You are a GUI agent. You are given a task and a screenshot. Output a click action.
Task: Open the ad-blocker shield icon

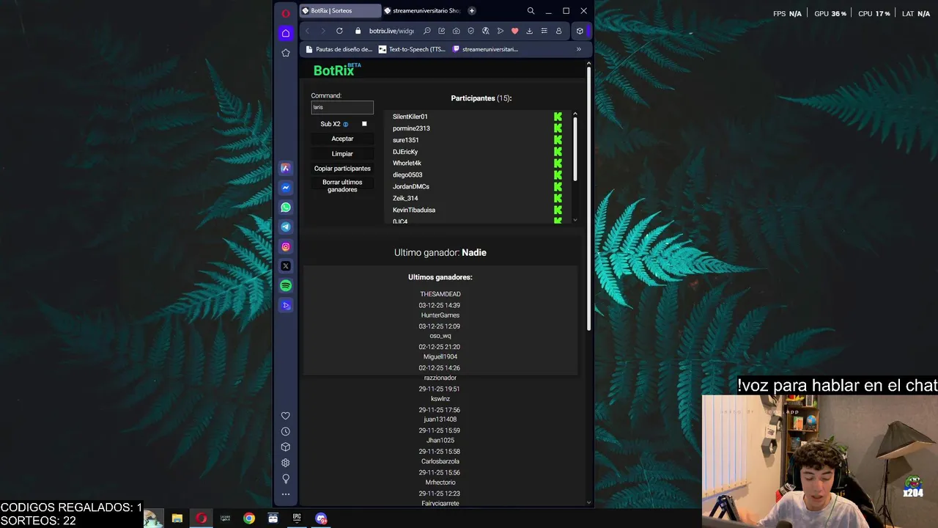[470, 31]
